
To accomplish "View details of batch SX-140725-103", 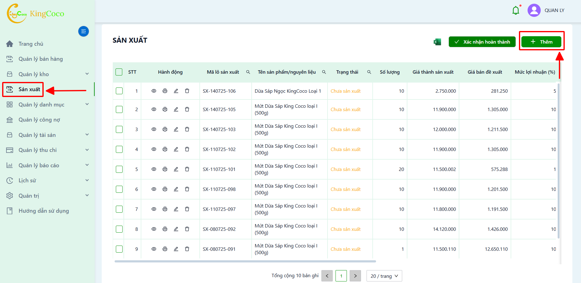I will tap(154, 129).
